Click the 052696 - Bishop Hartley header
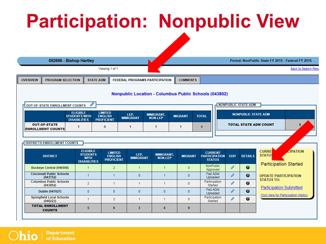This screenshot has height=244, width=326. [71, 61]
